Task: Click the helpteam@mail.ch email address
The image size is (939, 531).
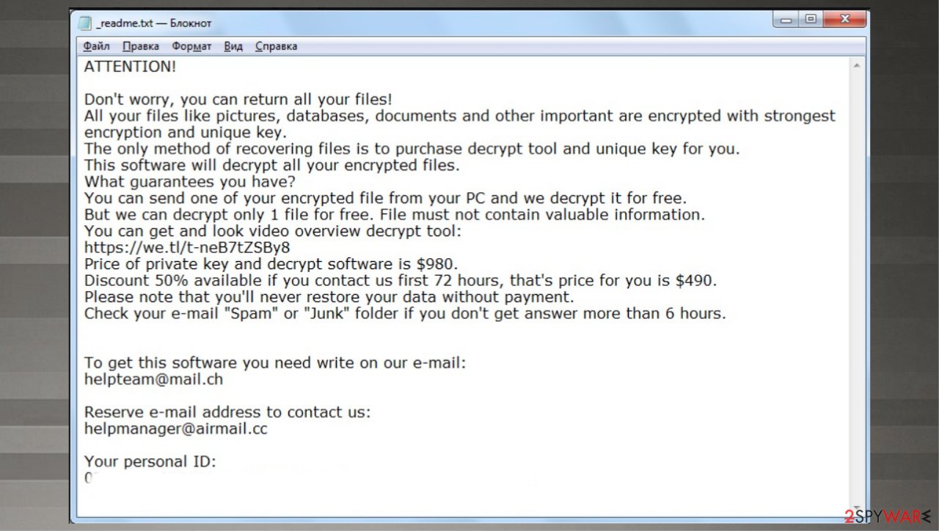Action: pyautogui.click(x=153, y=379)
